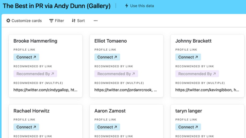The width and height of the screenshot is (246, 138).
Task: Open Johnny Brackett's Connect profile link
Action: [188, 57]
